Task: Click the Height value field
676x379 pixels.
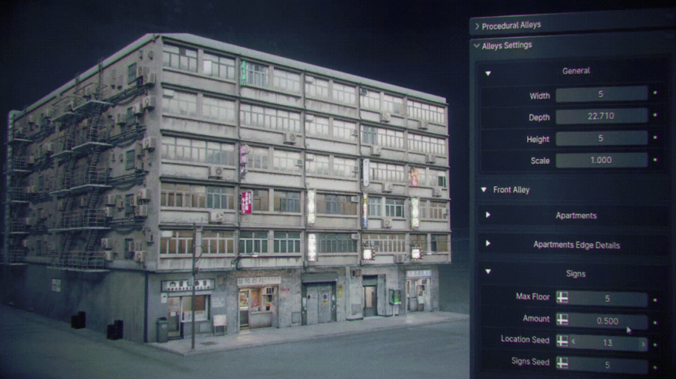Action: tap(602, 138)
